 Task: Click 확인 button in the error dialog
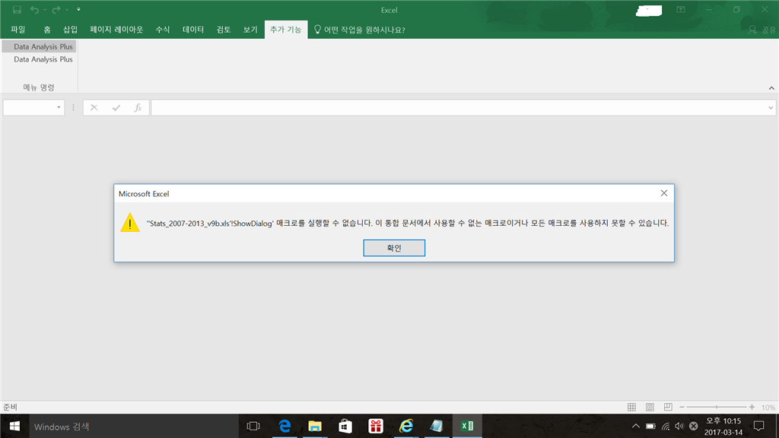tap(394, 248)
